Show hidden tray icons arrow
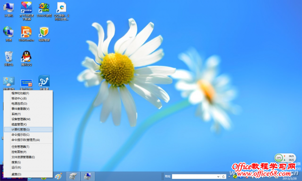The image size is (302, 181). pos(230,176)
